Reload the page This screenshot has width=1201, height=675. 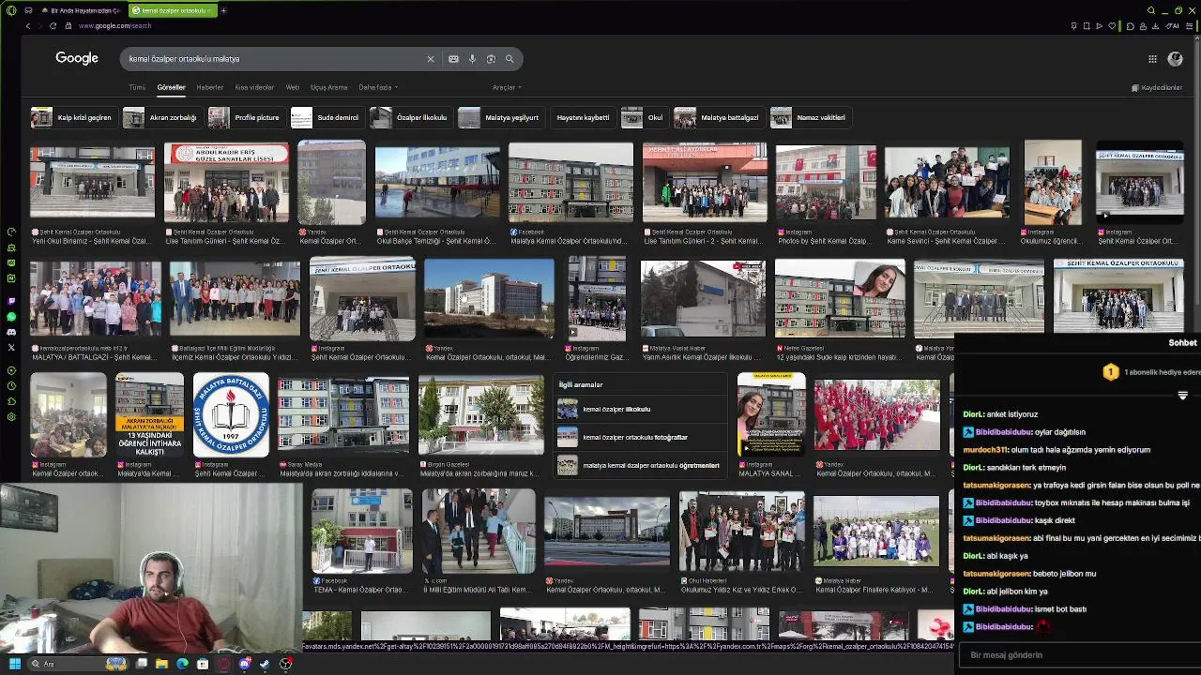coord(53,26)
